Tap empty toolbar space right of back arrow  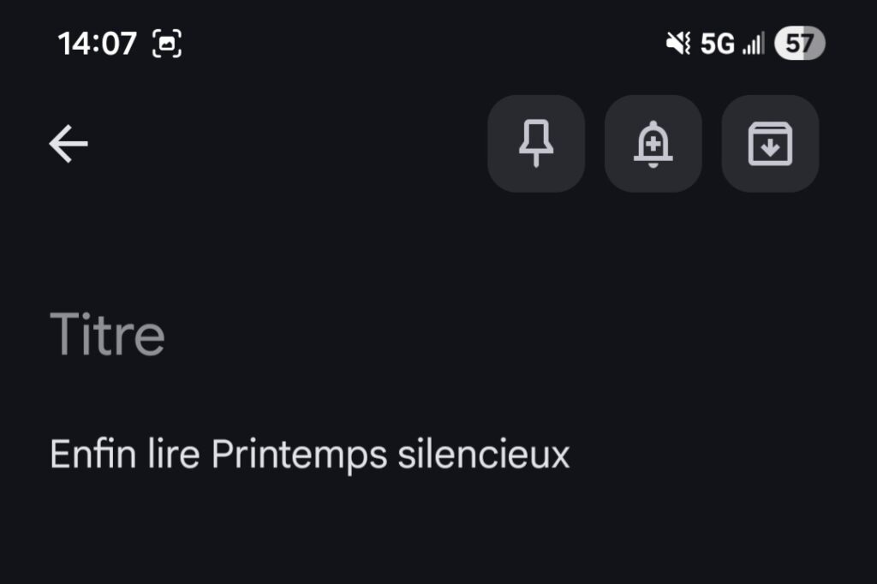[x=283, y=144]
